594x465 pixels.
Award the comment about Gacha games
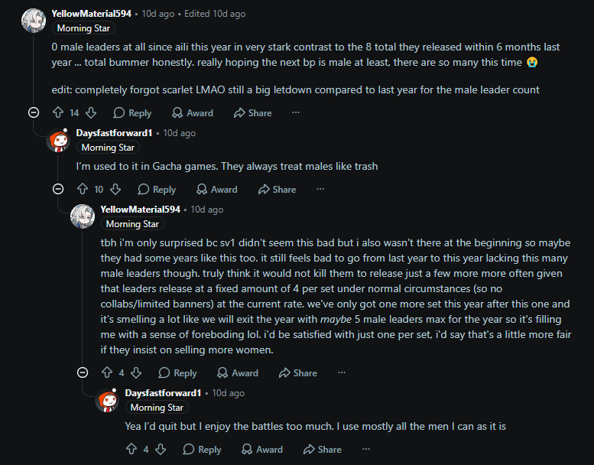click(217, 189)
